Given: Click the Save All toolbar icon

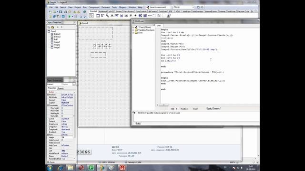Looking at the screenshot, I should click(x=66, y=12).
